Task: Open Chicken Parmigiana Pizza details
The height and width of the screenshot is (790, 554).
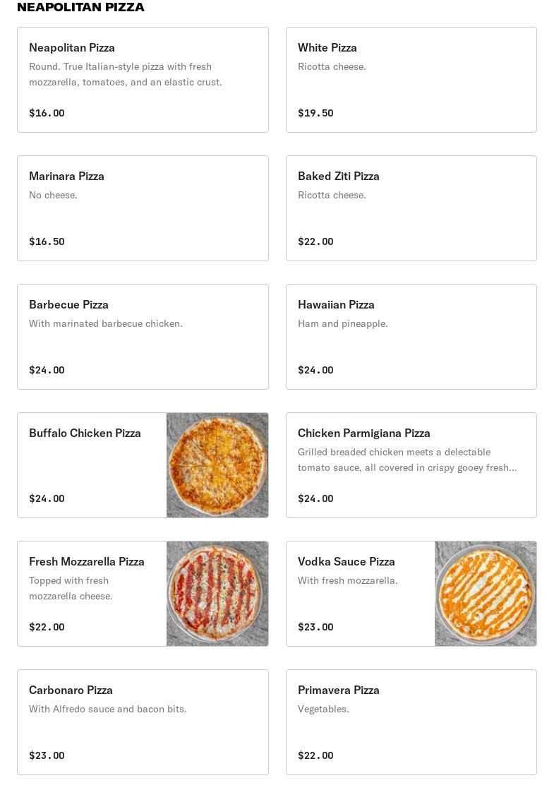Action: (x=364, y=433)
